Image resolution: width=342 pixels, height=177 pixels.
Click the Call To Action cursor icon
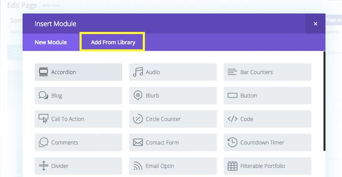point(44,119)
